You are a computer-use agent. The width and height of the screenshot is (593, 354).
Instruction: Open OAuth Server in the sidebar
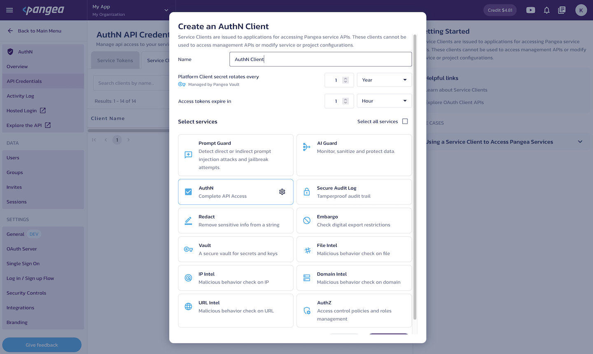pos(43,249)
